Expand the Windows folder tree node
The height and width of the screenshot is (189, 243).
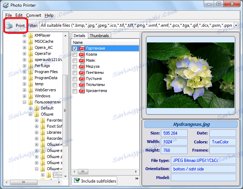click(x=24, y=96)
